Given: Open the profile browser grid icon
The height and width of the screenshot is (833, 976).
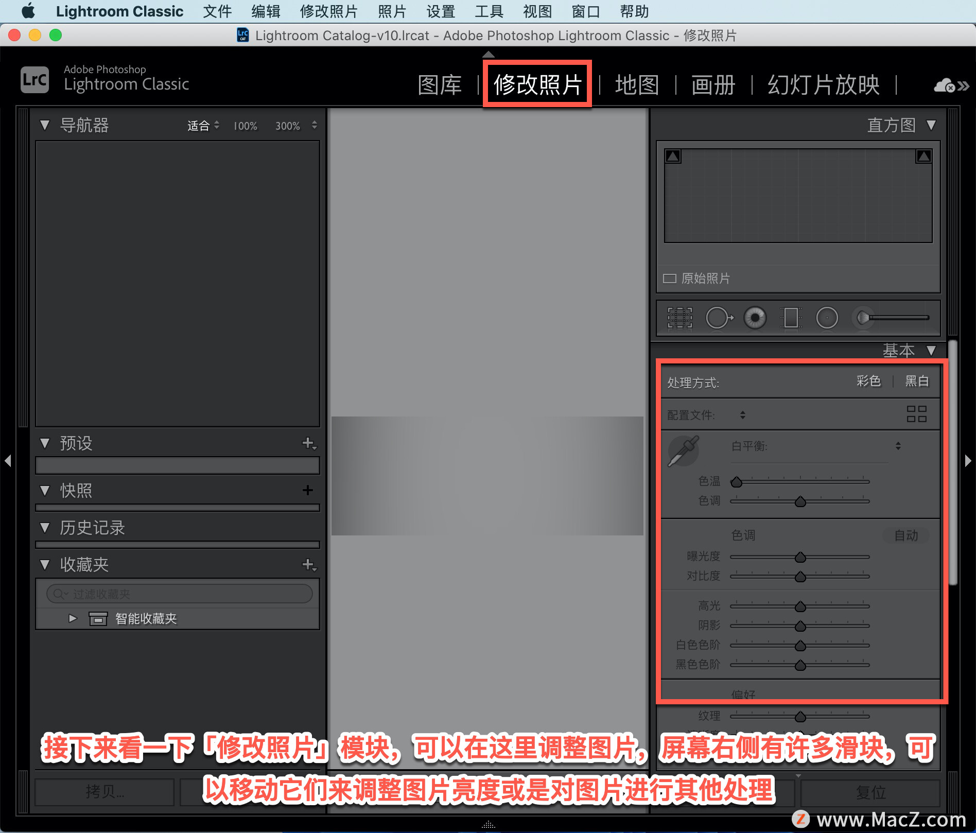Looking at the screenshot, I should pos(916,414).
